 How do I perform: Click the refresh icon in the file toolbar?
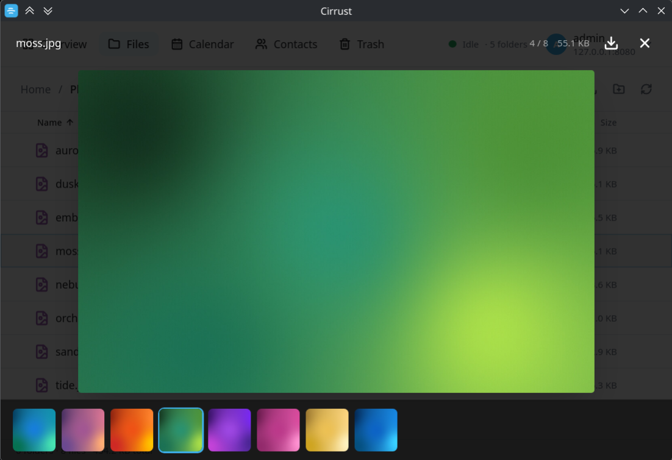(x=646, y=89)
